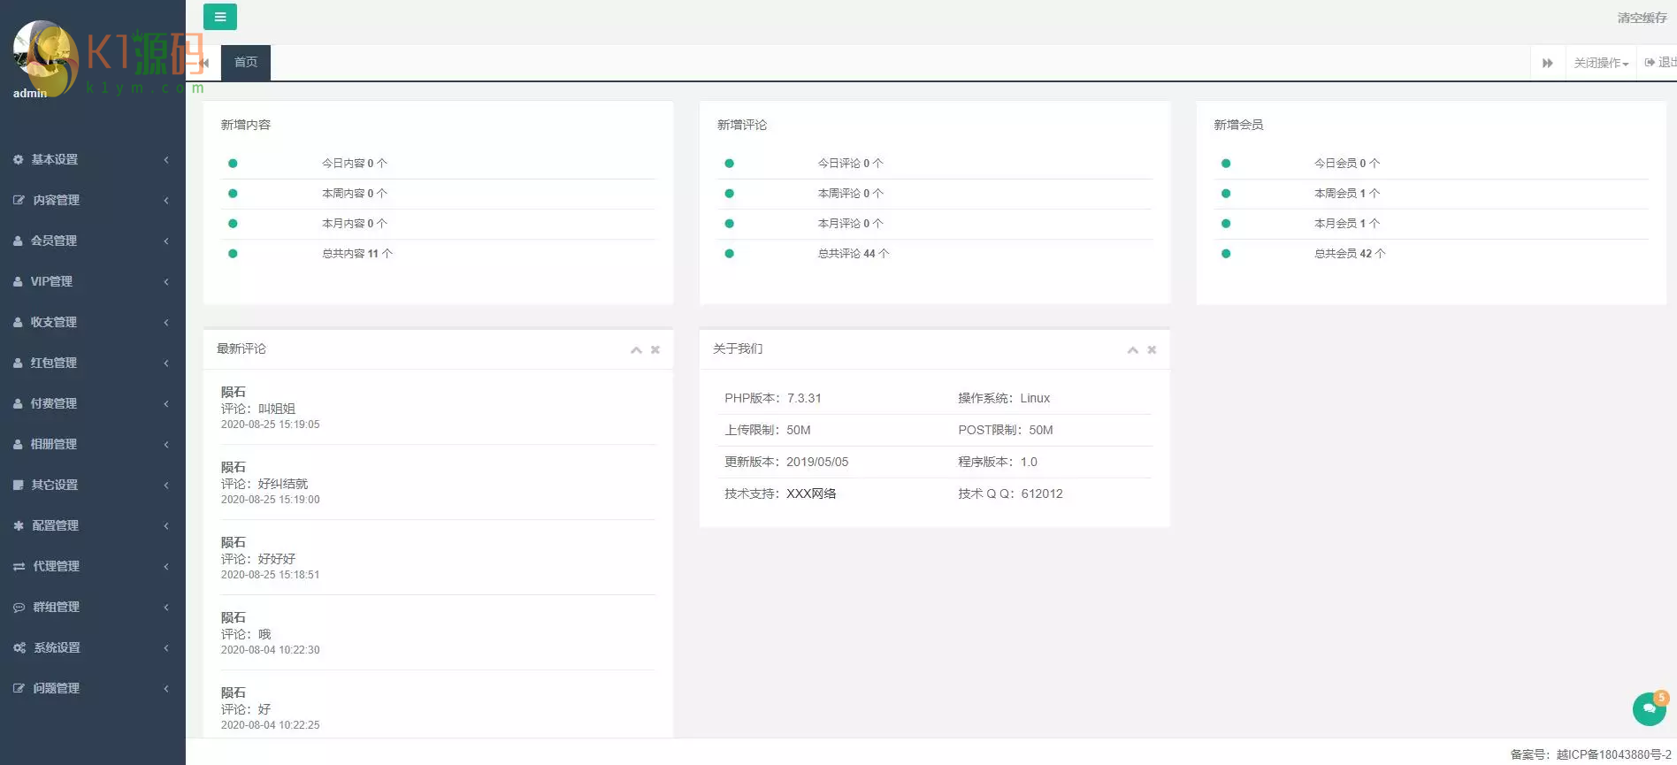Collapse the 关于我们 panel
The image size is (1677, 765).
[x=1132, y=350]
